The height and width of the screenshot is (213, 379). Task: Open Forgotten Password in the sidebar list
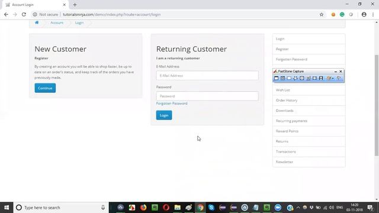(309, 59)
